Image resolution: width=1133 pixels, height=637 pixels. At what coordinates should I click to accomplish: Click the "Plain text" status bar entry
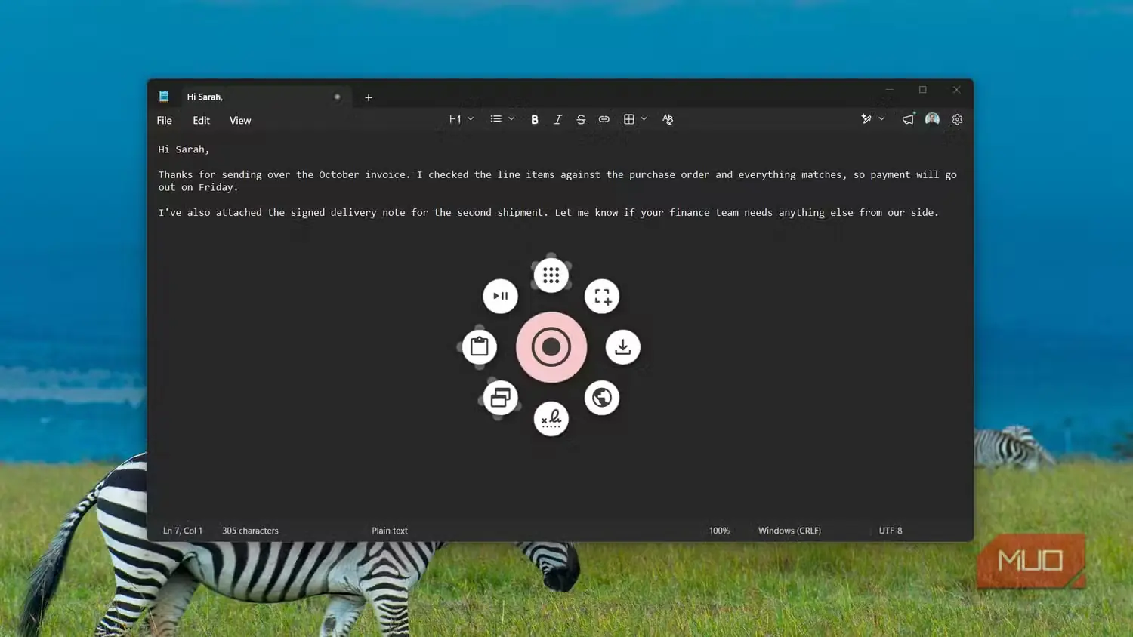coord(390,531)
